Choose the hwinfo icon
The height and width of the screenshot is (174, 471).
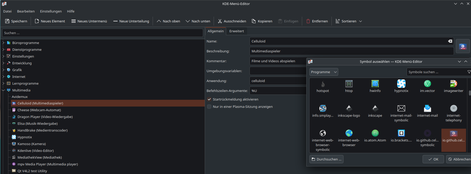pyautogui.click(x=375, y=87)
